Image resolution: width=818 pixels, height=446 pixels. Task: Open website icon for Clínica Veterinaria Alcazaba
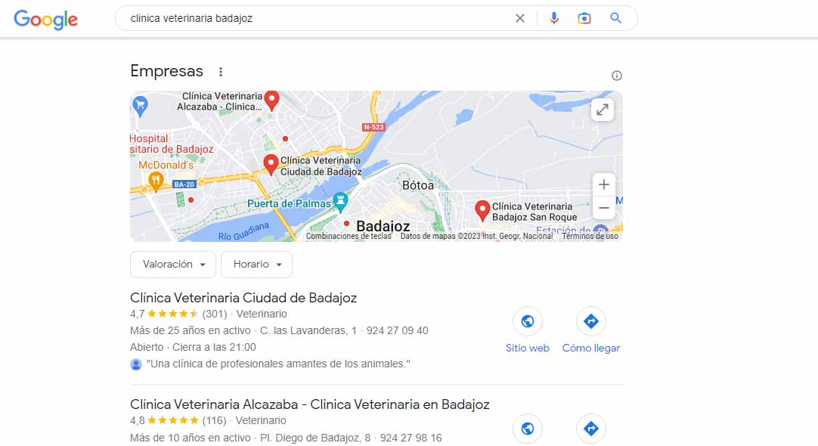pos(528,429)
